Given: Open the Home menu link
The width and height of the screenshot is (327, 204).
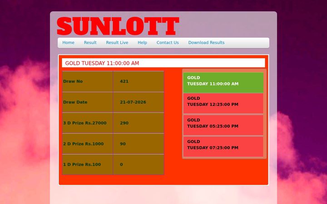Looking at the screenshot, I should 68,43.
